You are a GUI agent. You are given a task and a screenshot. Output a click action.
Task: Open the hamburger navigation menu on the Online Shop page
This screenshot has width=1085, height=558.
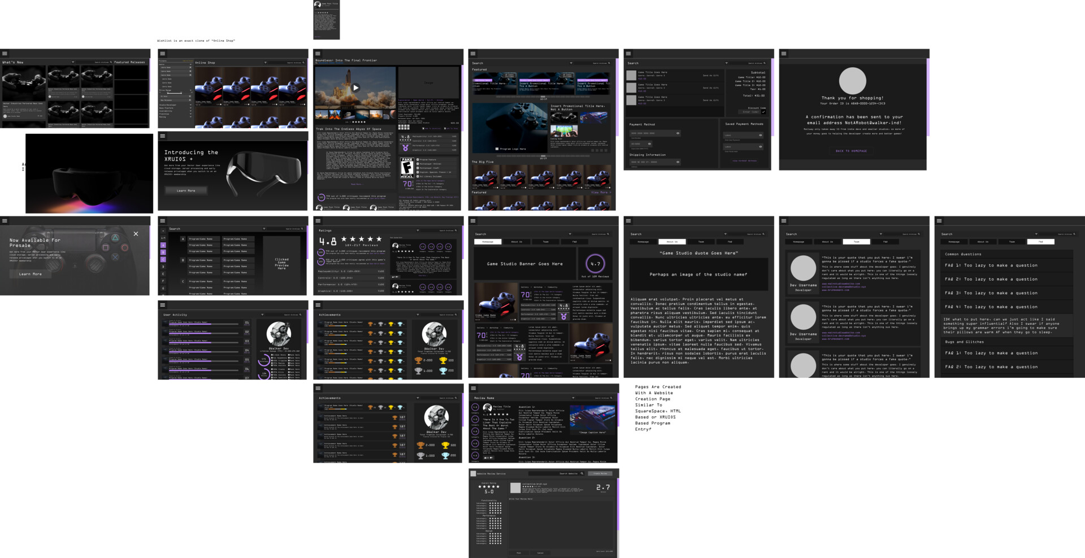162,54
